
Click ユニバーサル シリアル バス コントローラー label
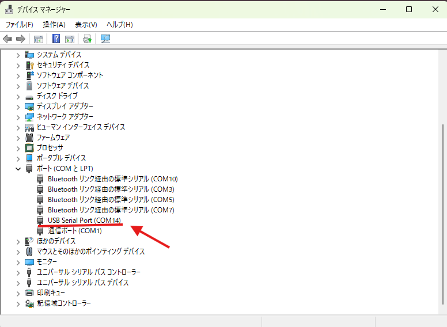click(89, 272)
